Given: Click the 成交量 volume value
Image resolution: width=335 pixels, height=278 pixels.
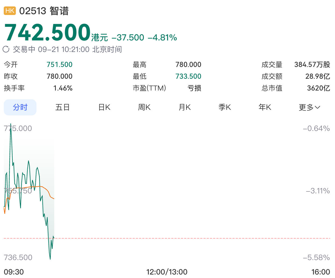Looking at the screenshot, I should point(312,65).
